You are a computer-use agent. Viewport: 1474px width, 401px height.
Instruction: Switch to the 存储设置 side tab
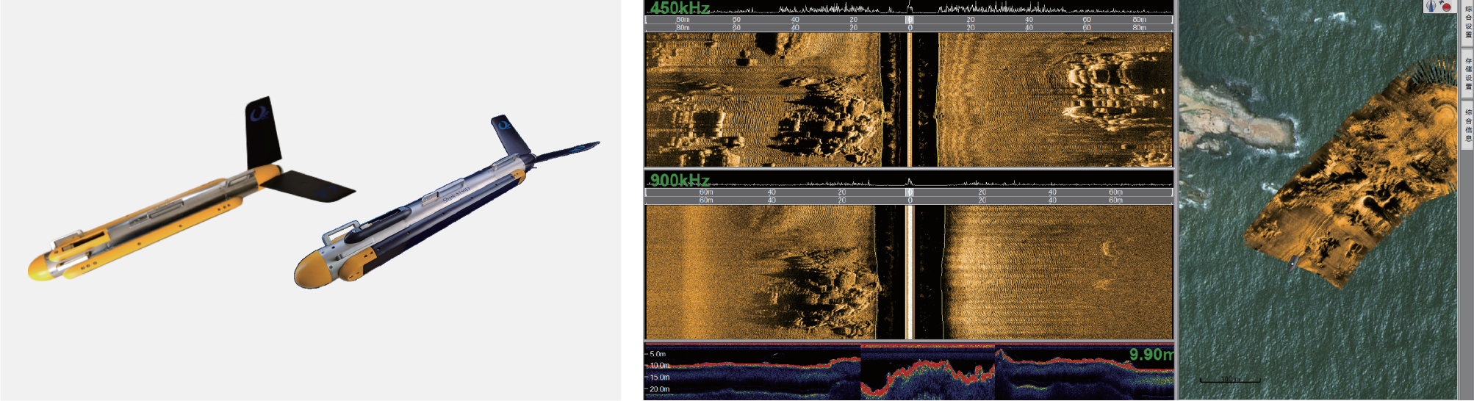1467,73
